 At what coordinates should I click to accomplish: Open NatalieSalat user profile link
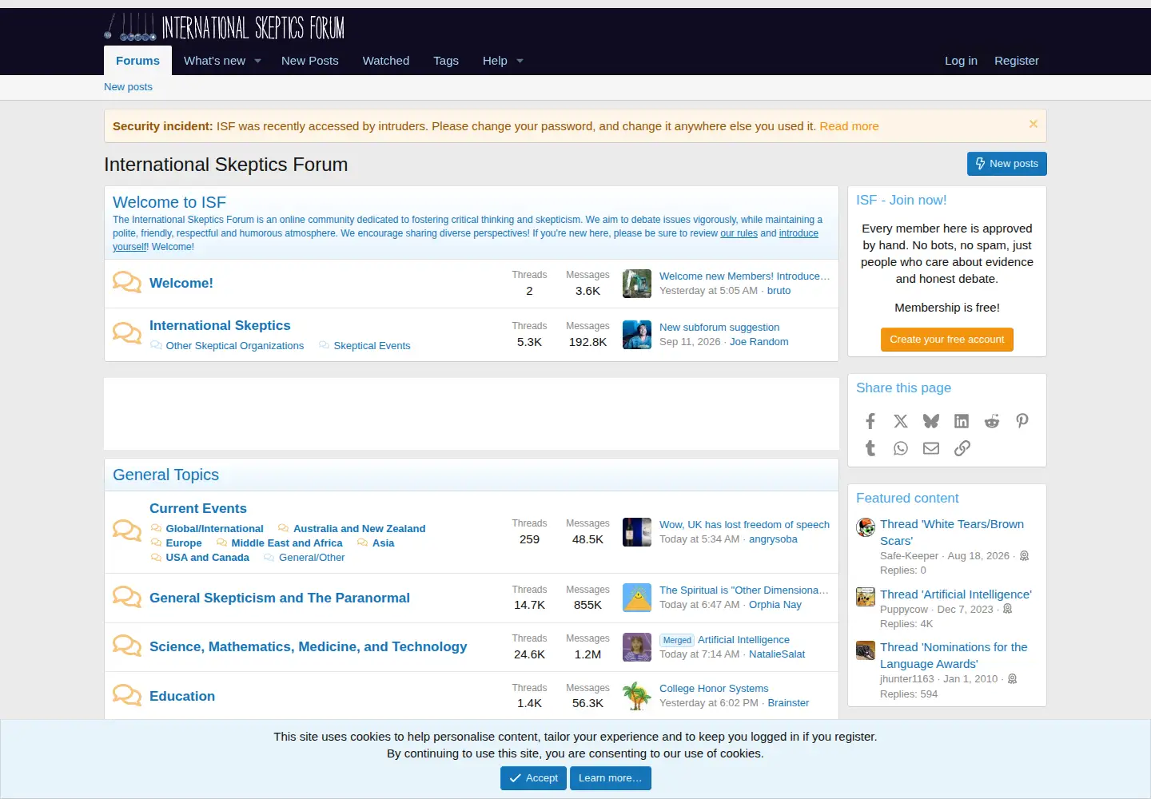click(777, 654)
